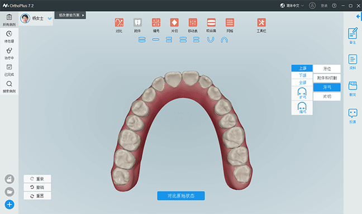Click the 撤销 undo button

[37, 187]
